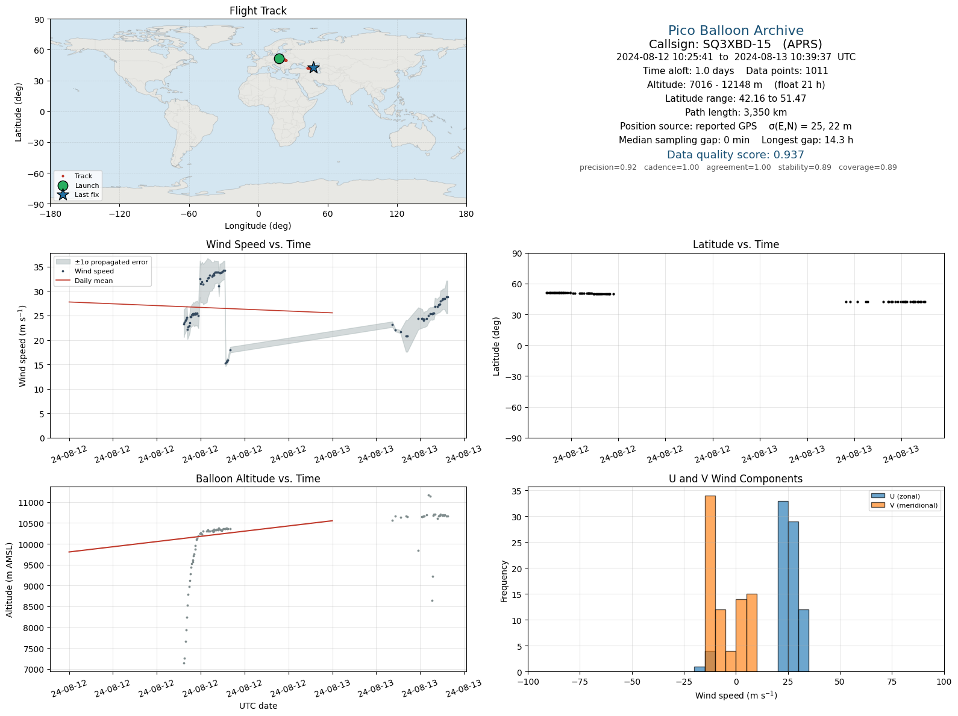This screenshot has height=716, width=958.
Task: Select the Callsign: SQ3XBD-15 (APRS) line
Action: click(x=736, y=44)
